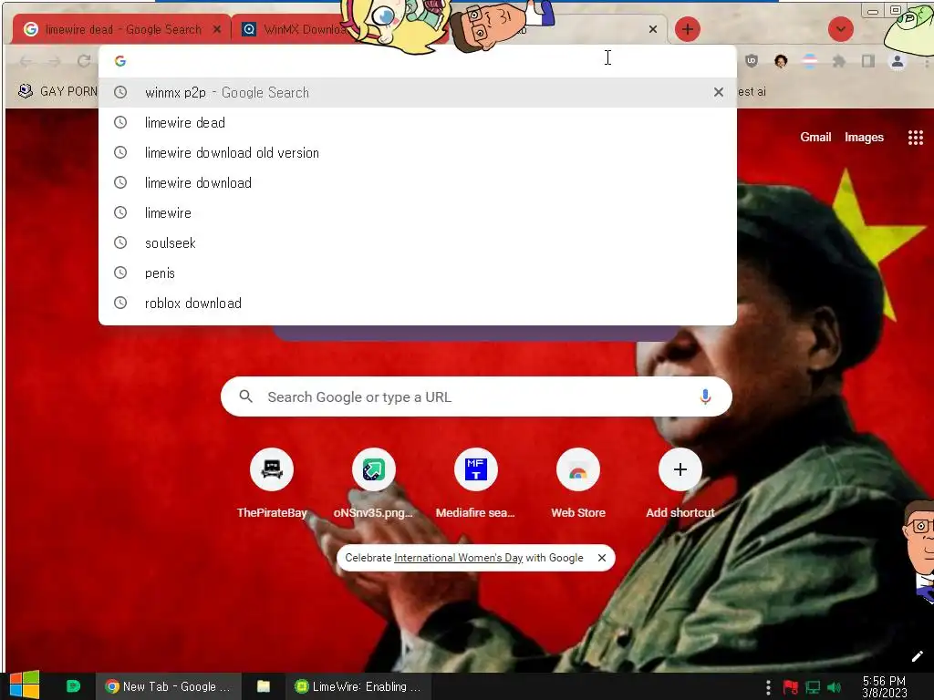Open the Web Store shortcut
The width and height of the screenshot is (934, 700).
577,483
